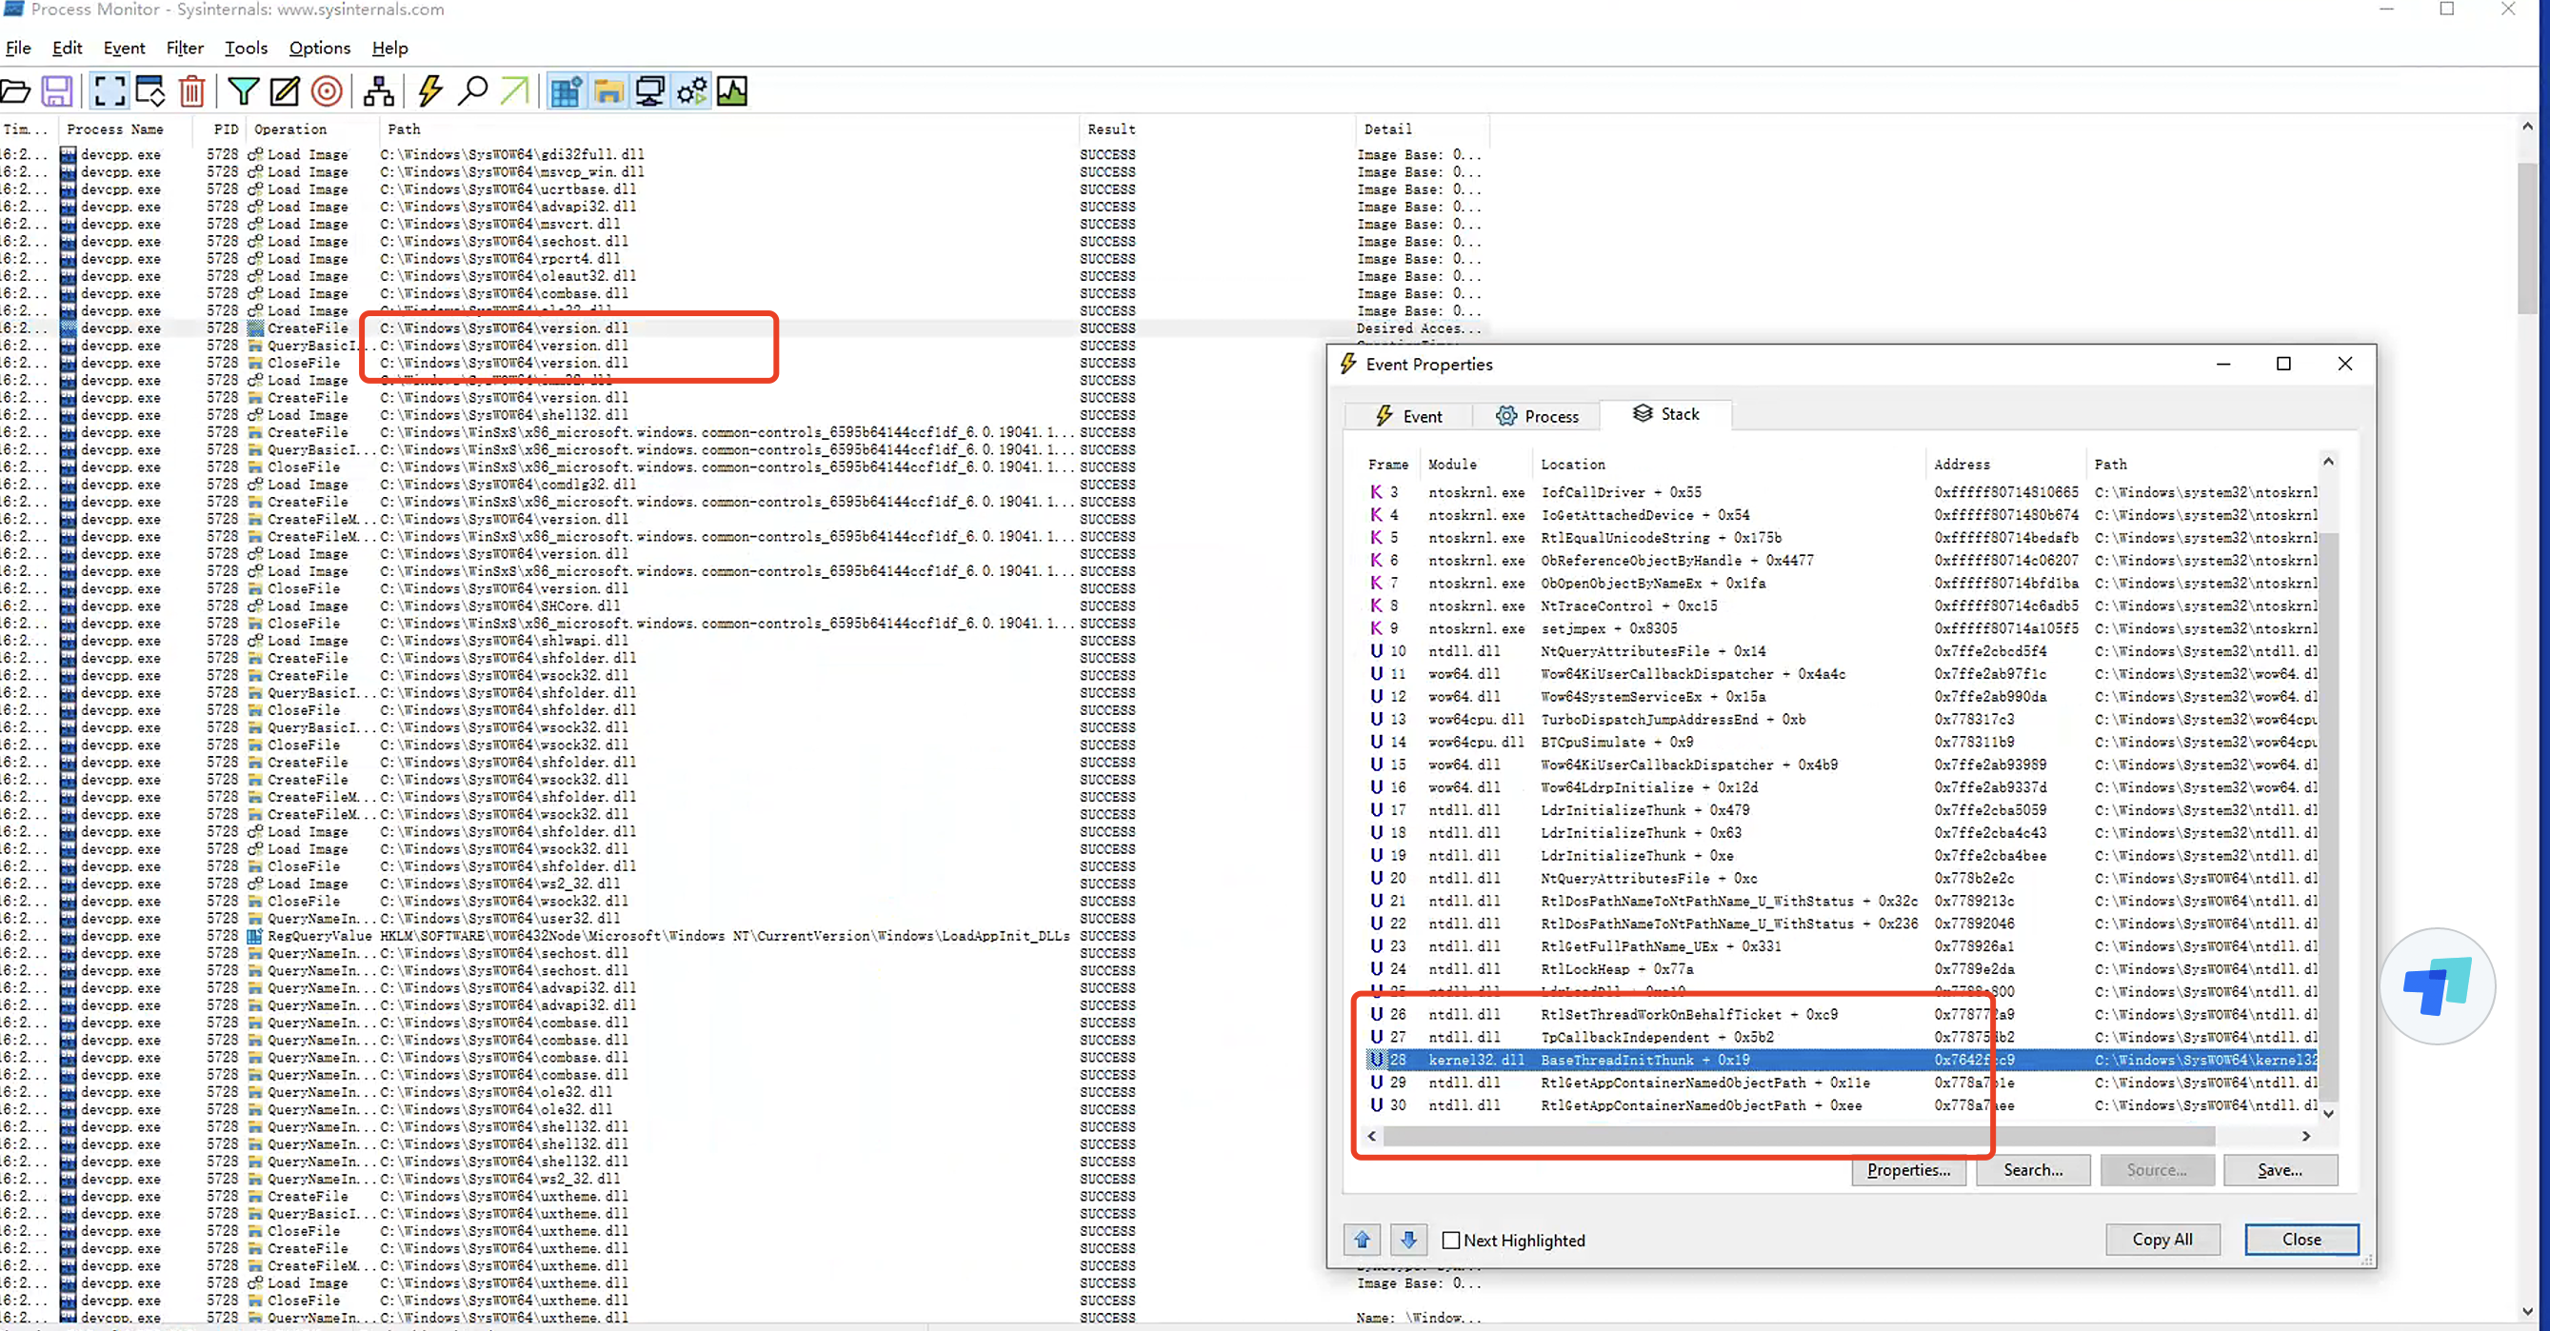Viewport: 2550px width, 1331px height.
Task: Click the Search... button in the Stack tab
Action: click(x=2032, y=1170)
